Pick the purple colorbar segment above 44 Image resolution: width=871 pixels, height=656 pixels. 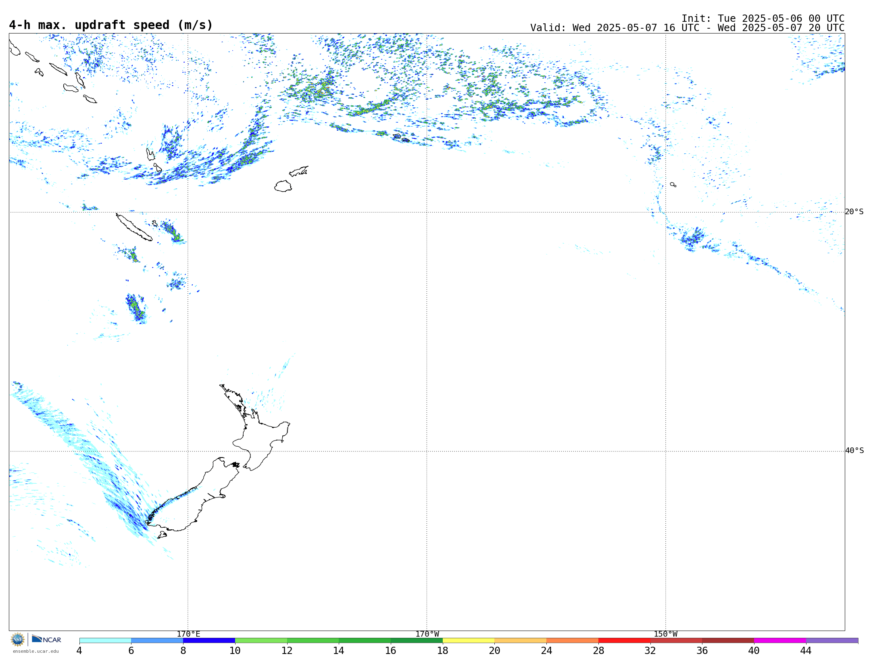(832, 641)
